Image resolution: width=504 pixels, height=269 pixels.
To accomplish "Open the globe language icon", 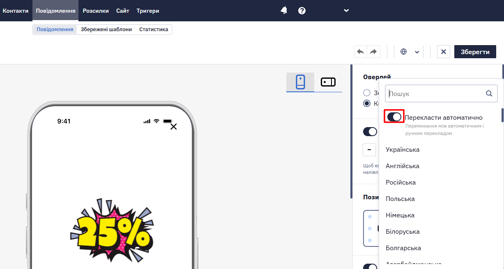I will click(x=403, y=52).
